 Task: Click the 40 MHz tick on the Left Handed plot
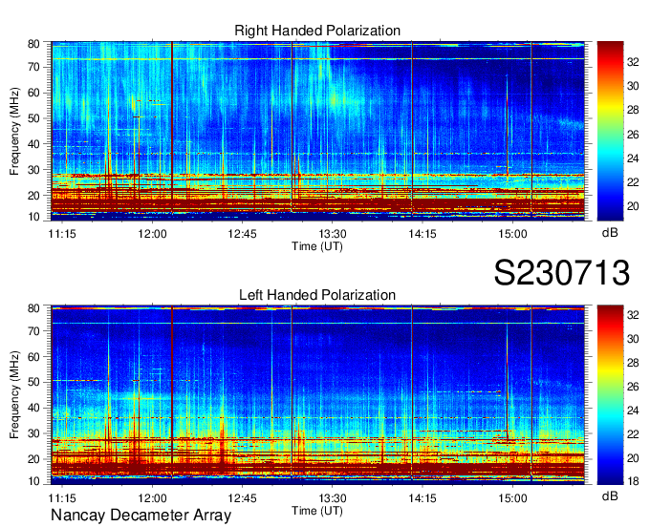33,408
